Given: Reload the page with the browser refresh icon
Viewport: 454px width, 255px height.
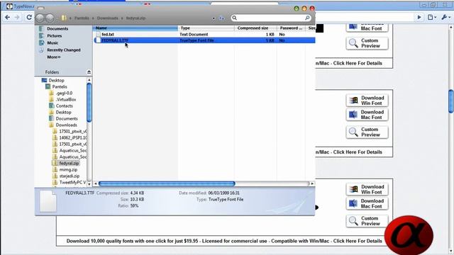Looking at the screenshot, I should pos(29,17).
